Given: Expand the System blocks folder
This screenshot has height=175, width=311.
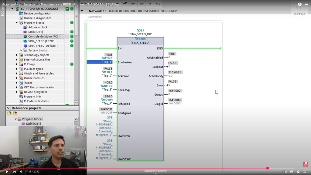Looking at the screenshot, I should (x=21, y=50).
